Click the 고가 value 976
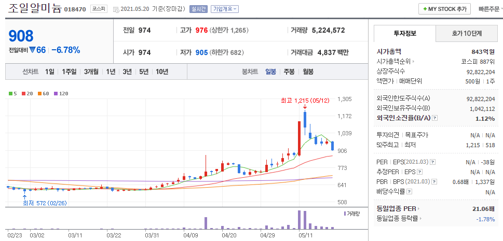Image resolution: width=503 pixels, height=241 pixels. [x=202, y=31]
